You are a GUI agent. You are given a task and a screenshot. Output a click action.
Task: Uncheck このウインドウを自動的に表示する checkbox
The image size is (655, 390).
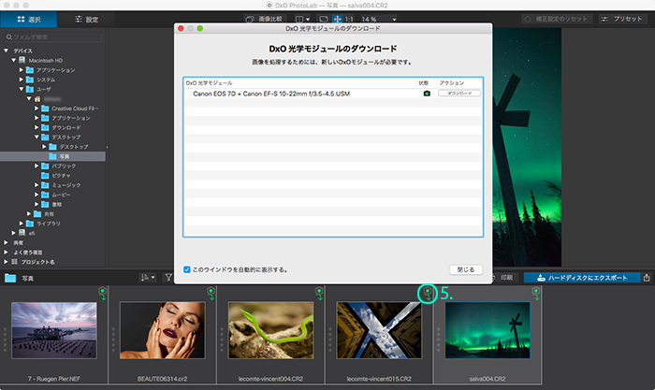(x=188, y=269)
